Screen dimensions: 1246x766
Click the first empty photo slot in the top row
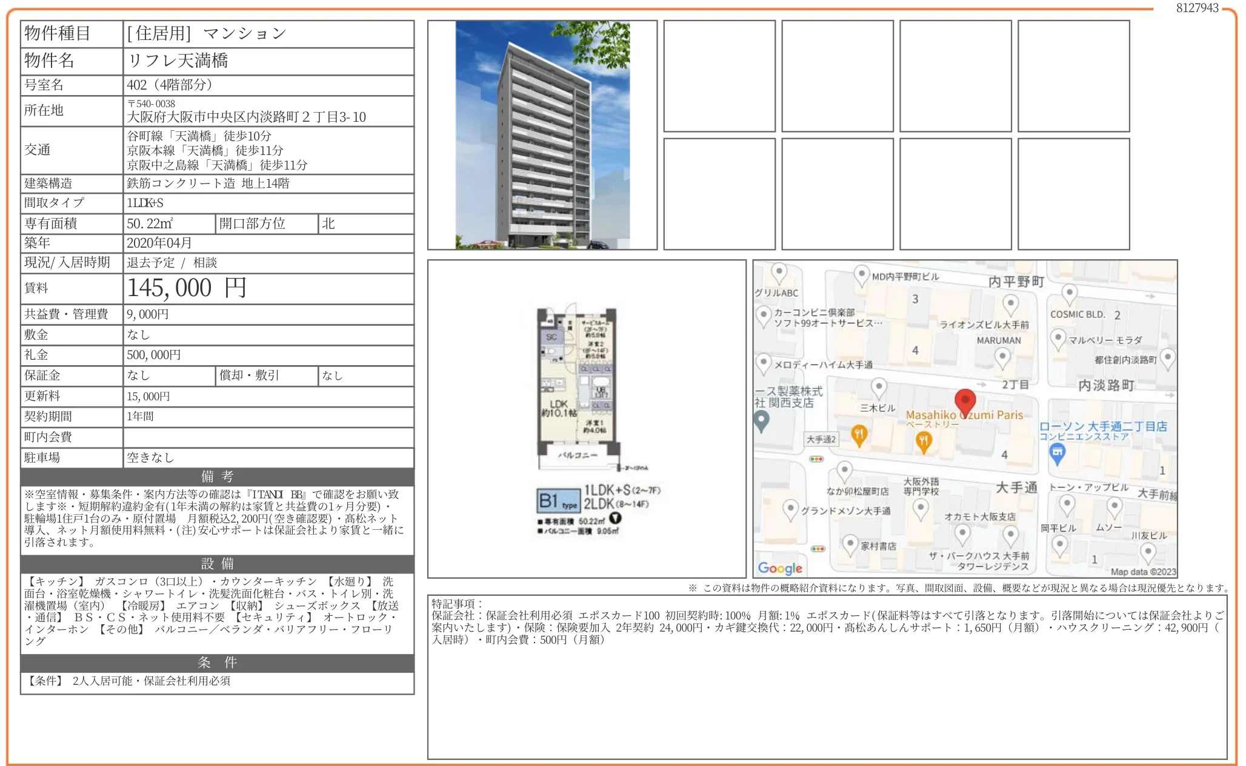pyautogui.click(x=719, y=76)
